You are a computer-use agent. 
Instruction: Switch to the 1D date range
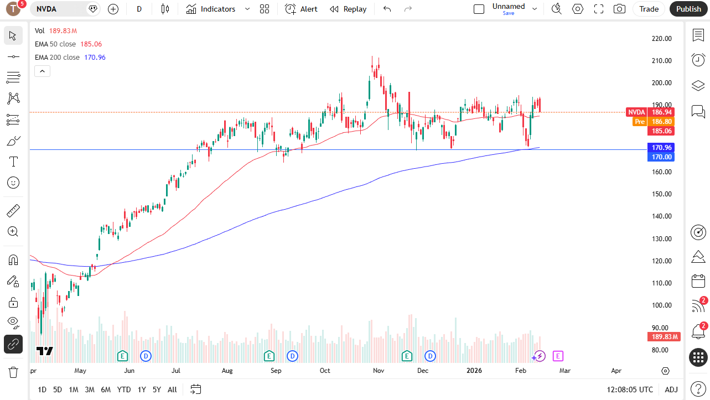pos(42,389)
